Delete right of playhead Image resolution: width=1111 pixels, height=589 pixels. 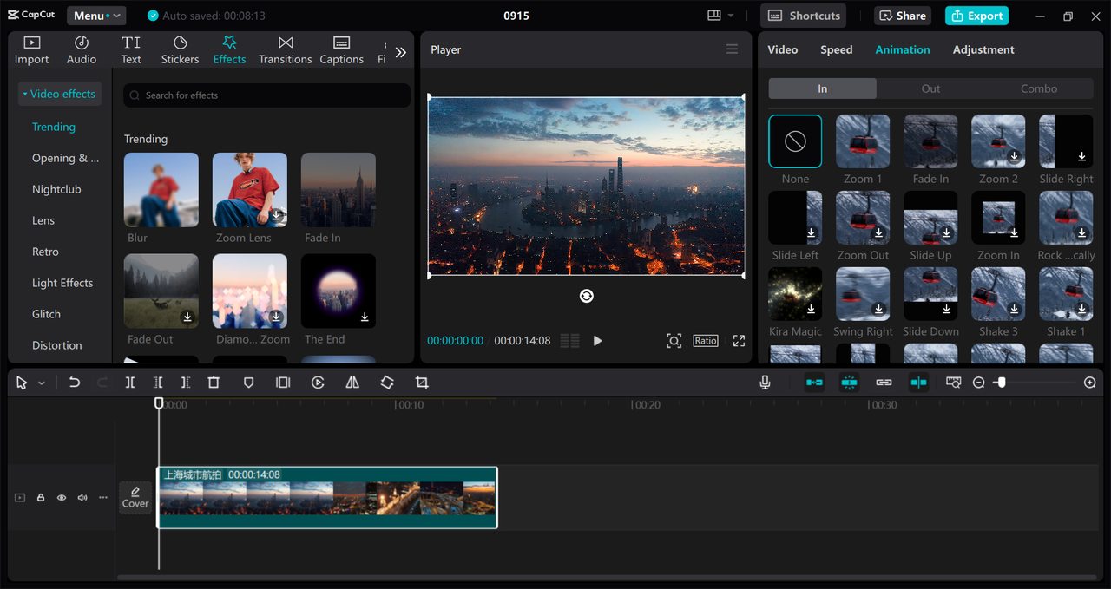click(186, 383)
